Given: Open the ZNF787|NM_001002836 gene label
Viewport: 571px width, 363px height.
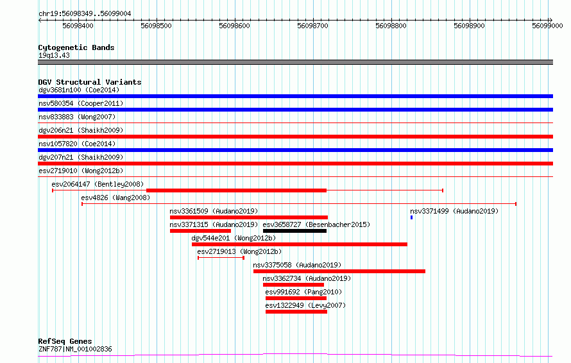Looking at the screenshot, I should click(75, 349).
